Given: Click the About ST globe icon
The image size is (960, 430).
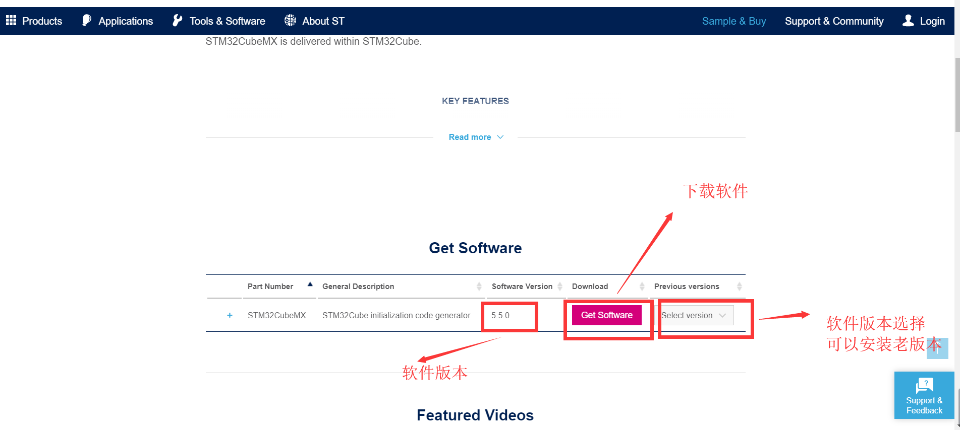Looking at the screenshot, I should (290, 20).
